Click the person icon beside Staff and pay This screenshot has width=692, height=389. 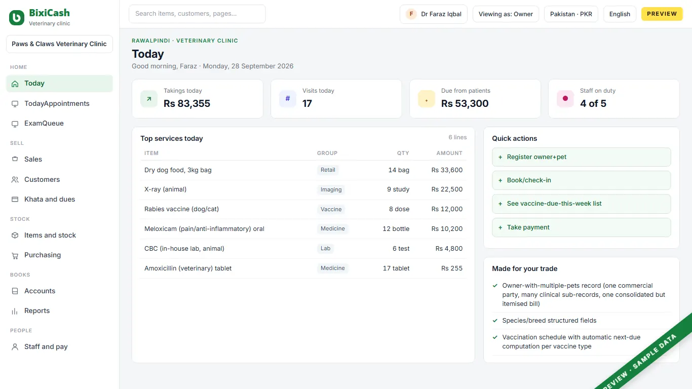[15, 347]
